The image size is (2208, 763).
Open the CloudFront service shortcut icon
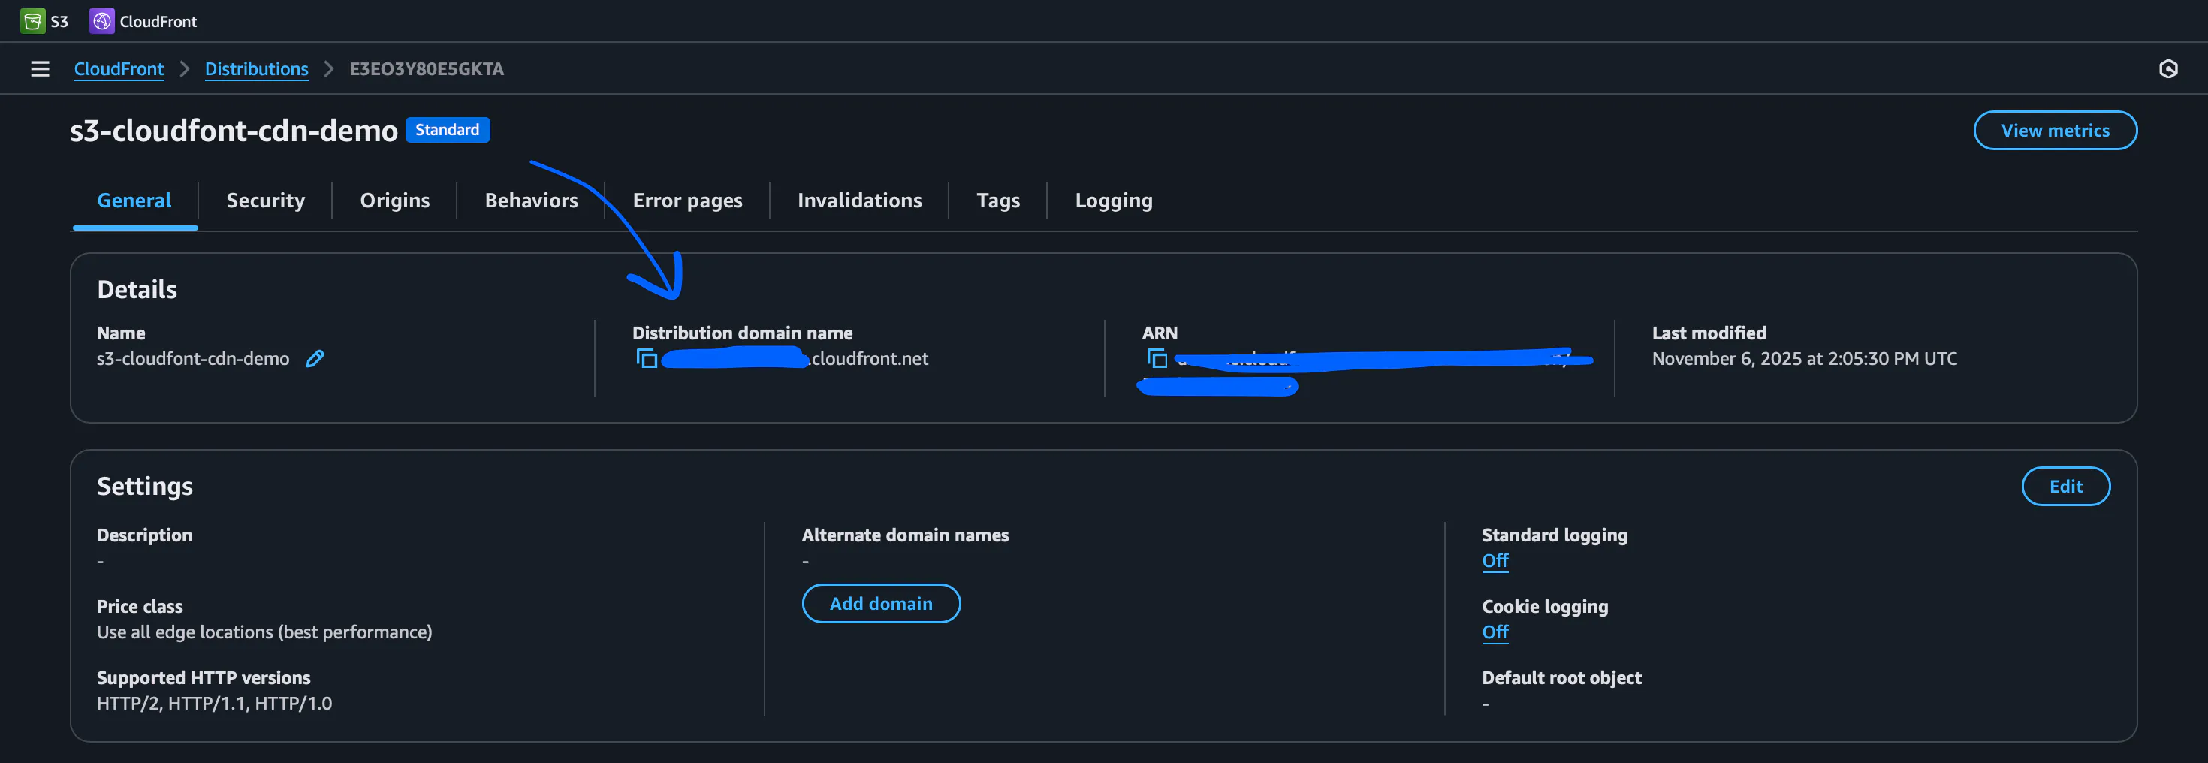point(102,20)
